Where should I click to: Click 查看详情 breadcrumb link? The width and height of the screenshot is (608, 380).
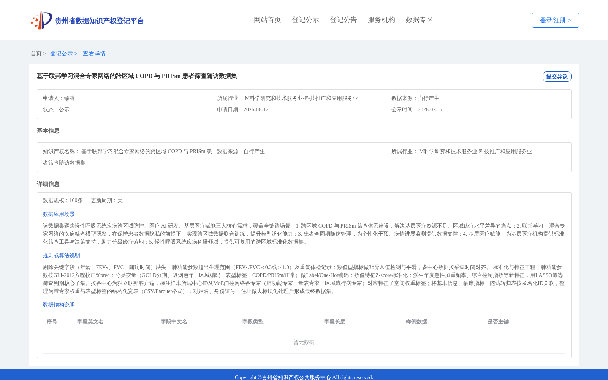94,54
